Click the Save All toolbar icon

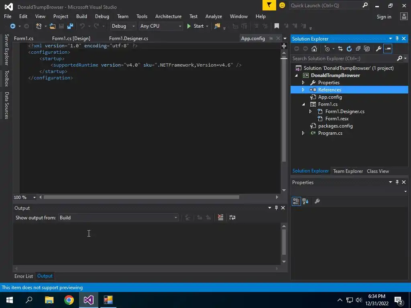[x=70, y=26]
